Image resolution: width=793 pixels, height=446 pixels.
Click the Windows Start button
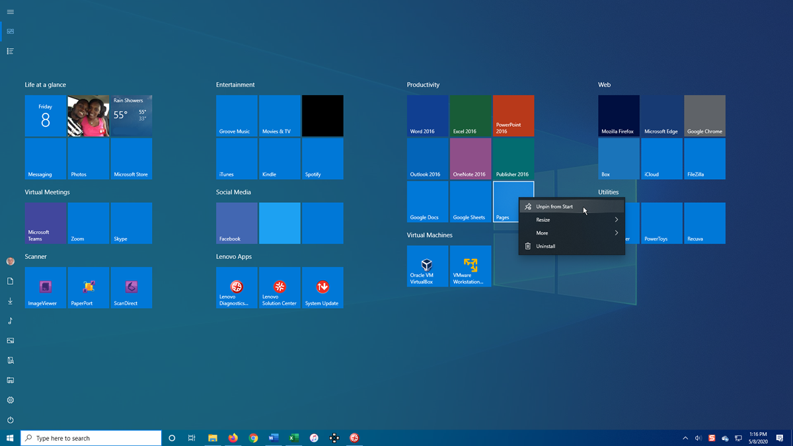coord(10,438)
